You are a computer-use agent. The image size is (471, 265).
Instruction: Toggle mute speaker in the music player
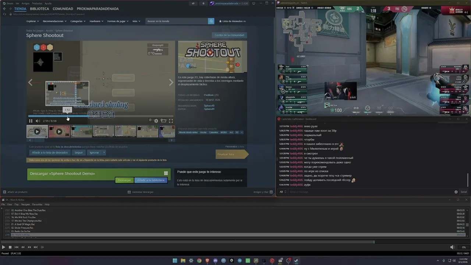pyautogui.click(x=452, y=247)
